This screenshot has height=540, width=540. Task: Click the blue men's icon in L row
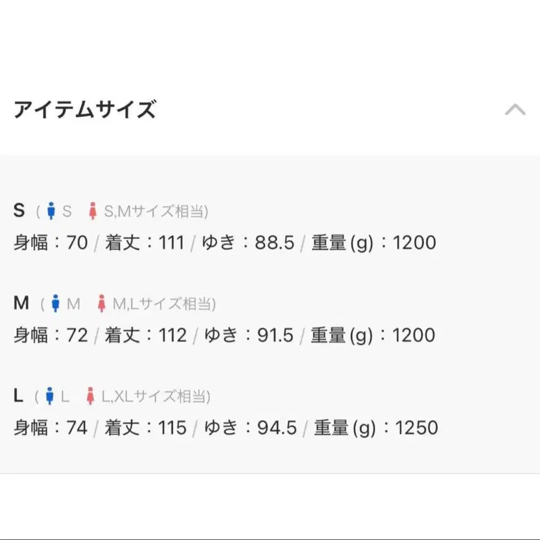[x=50, y=396]
